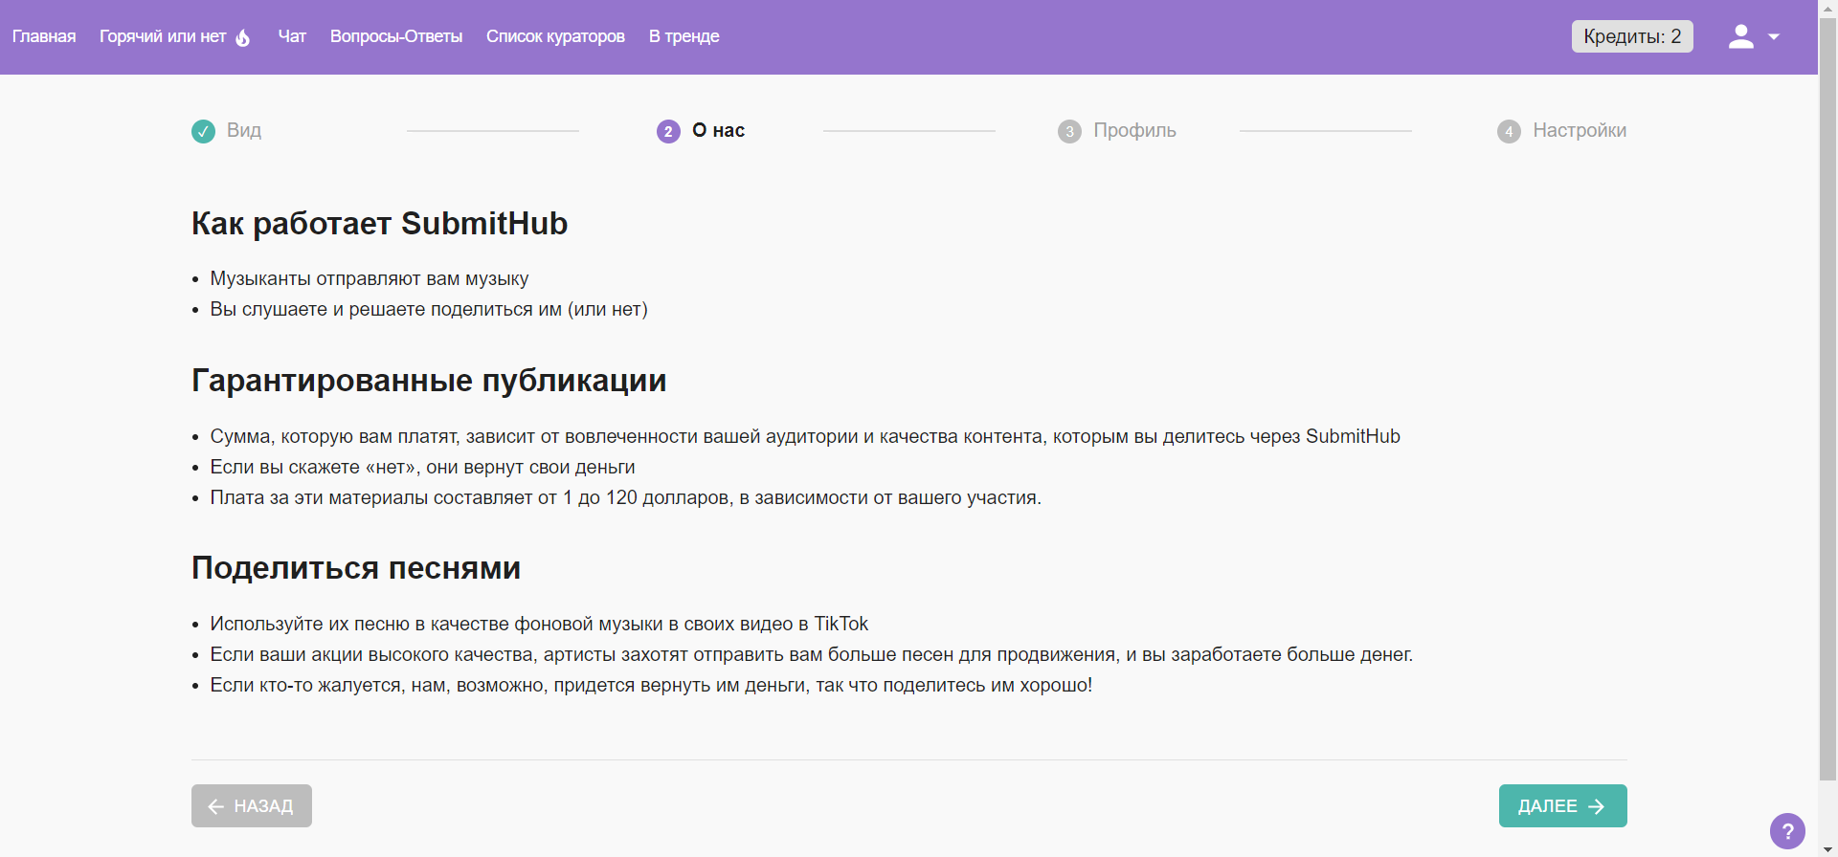Navigate to В тренде
Screen dimensions: 1838x857
point(684,36)
